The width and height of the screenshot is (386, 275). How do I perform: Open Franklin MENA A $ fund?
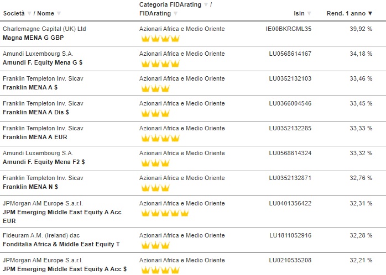click(30, 87)
